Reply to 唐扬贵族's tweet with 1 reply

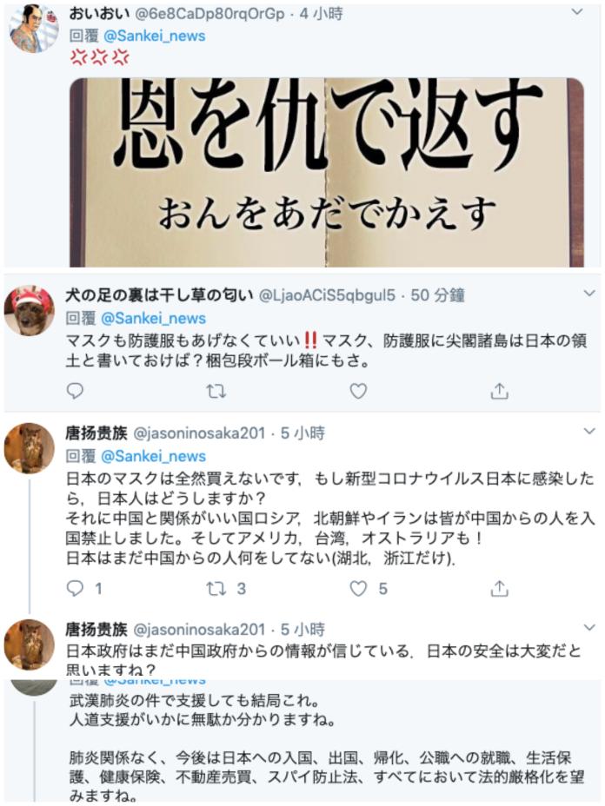(x=83, y=588)
